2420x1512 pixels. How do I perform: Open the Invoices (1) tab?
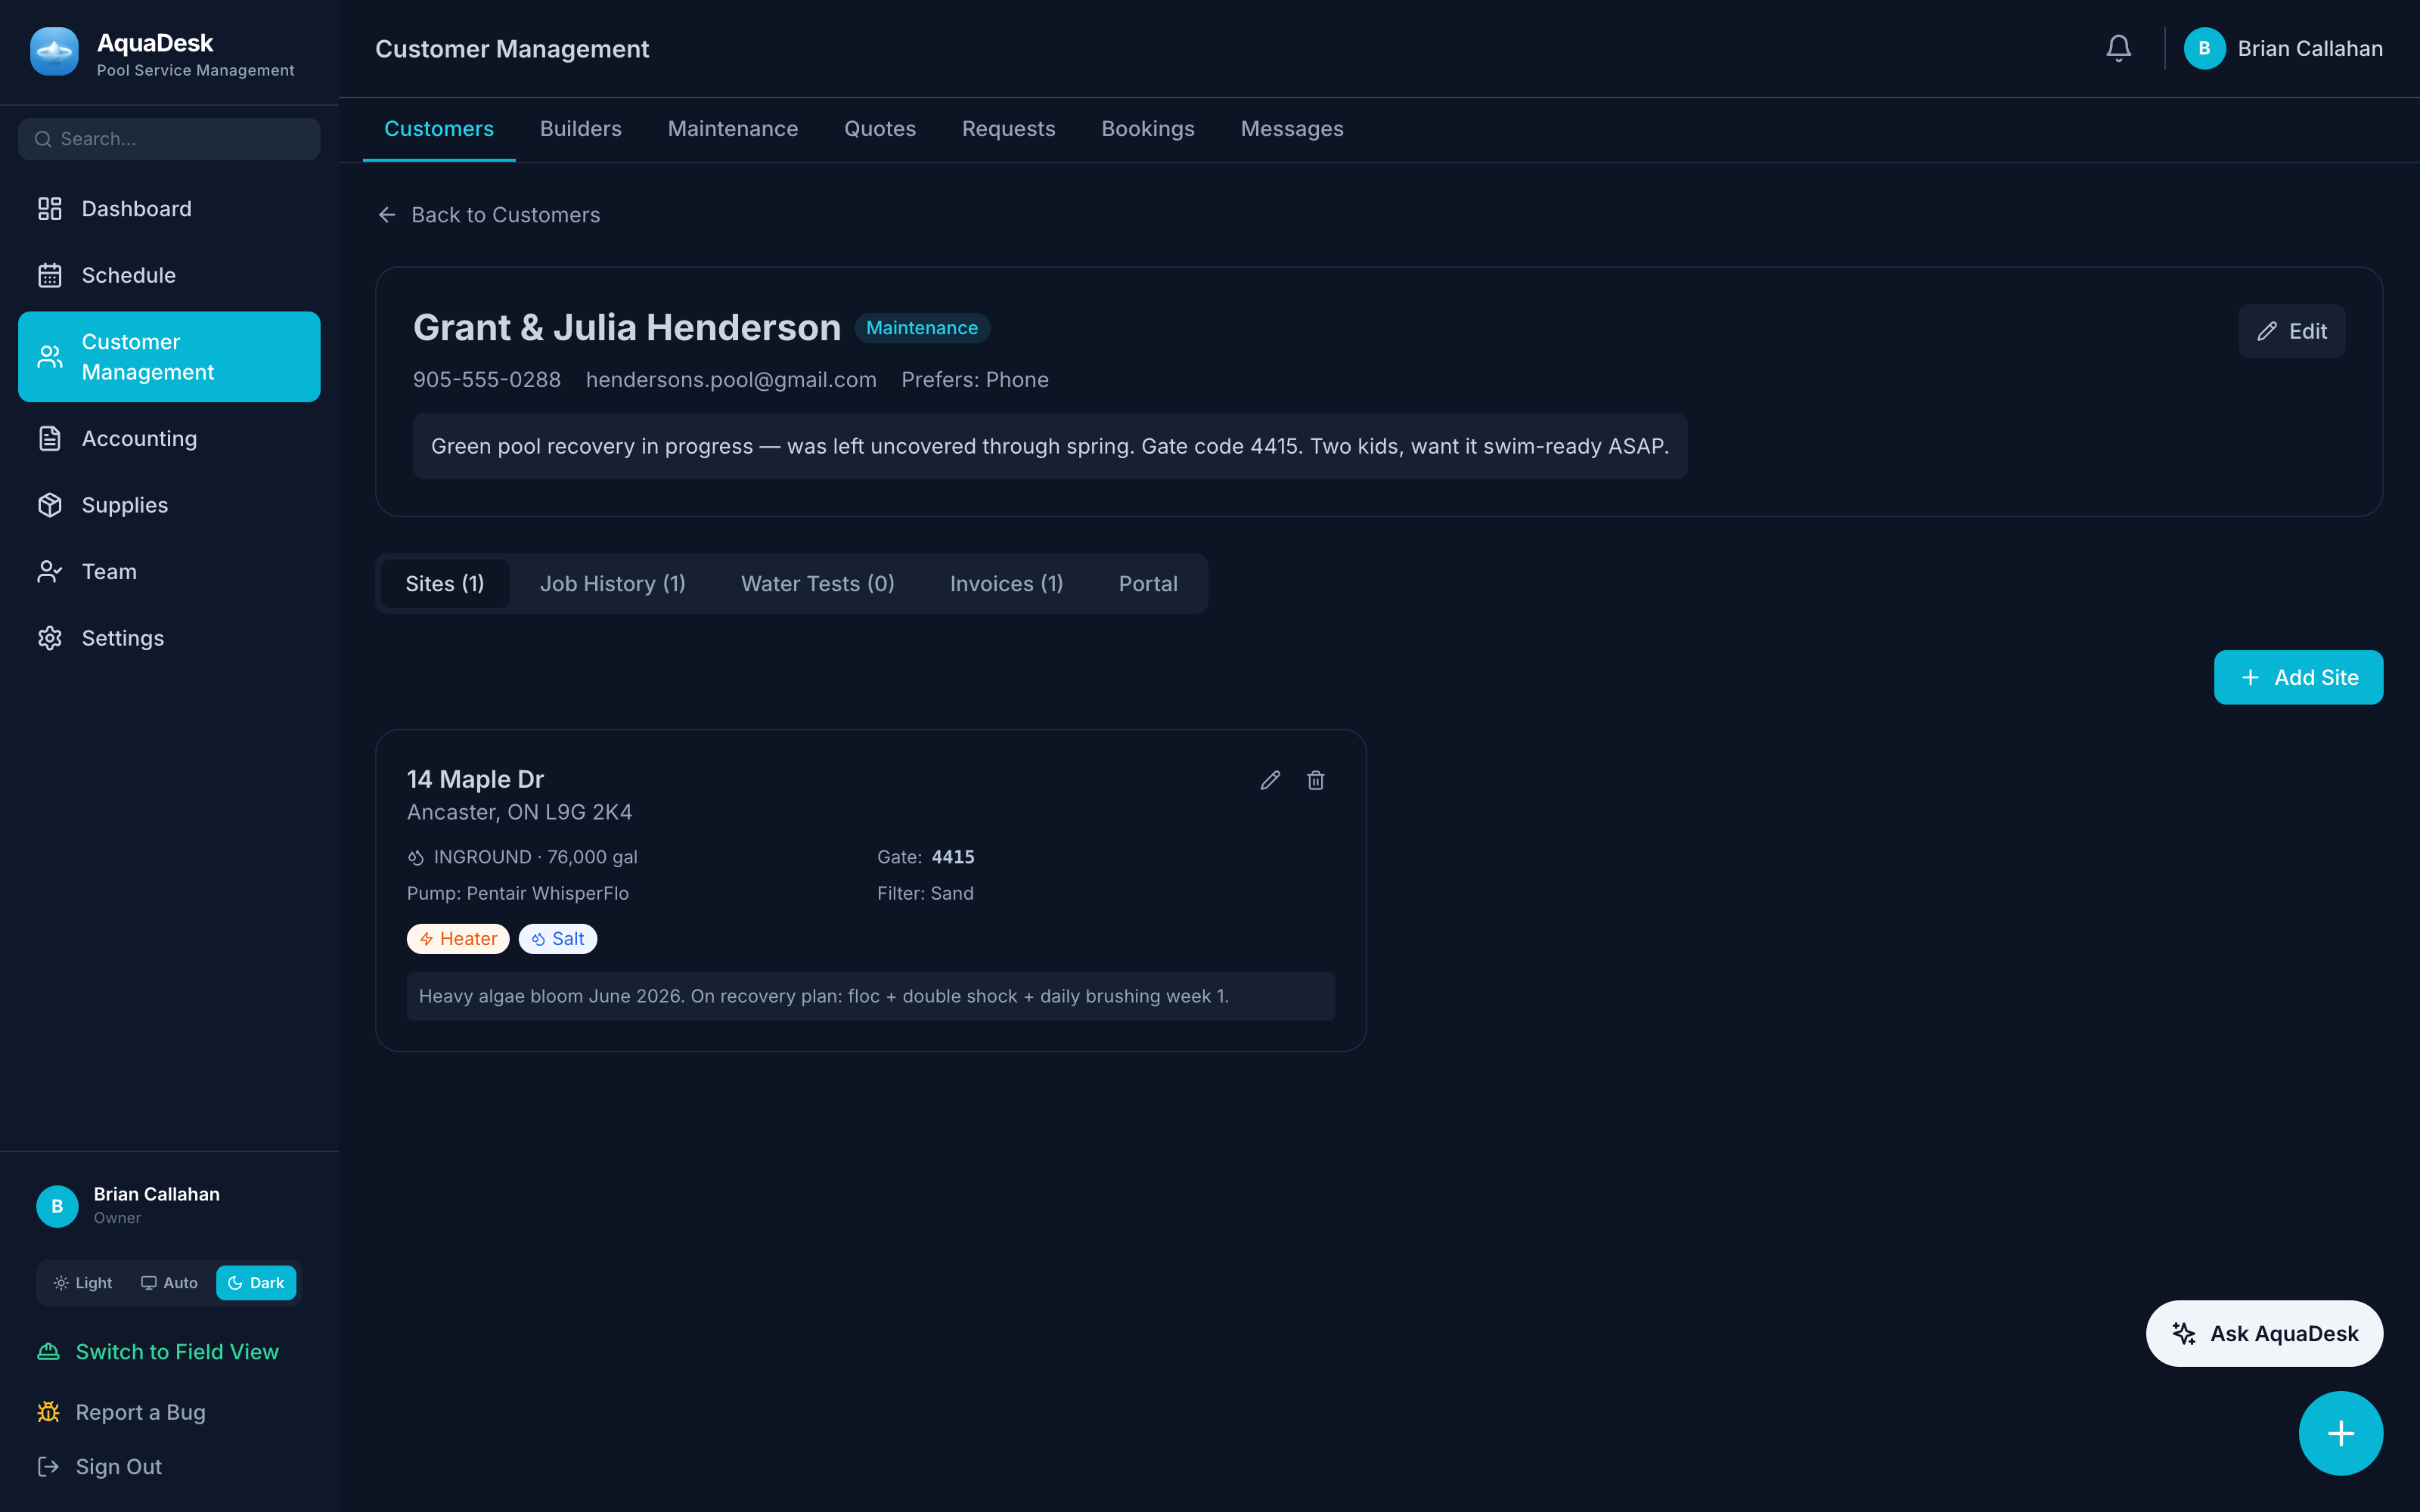(1007, 584)
